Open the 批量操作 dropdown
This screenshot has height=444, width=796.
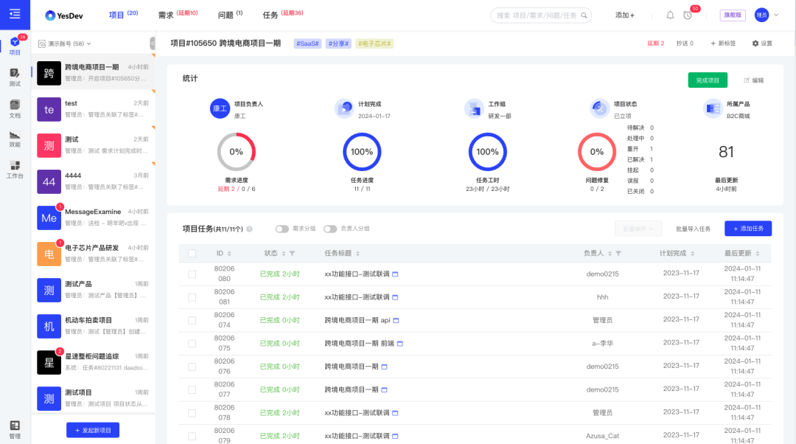pos(638,229)
